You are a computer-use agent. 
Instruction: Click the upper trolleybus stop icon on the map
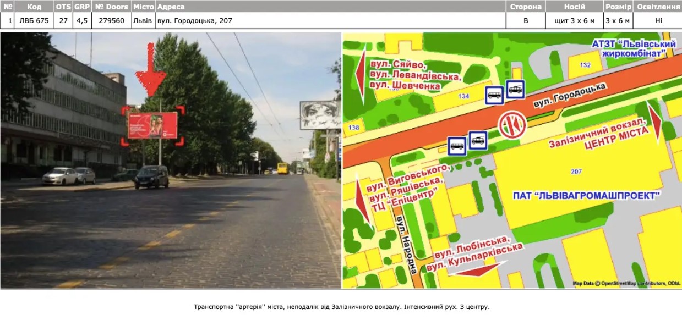pyautogui.click(x=515, y=90)
